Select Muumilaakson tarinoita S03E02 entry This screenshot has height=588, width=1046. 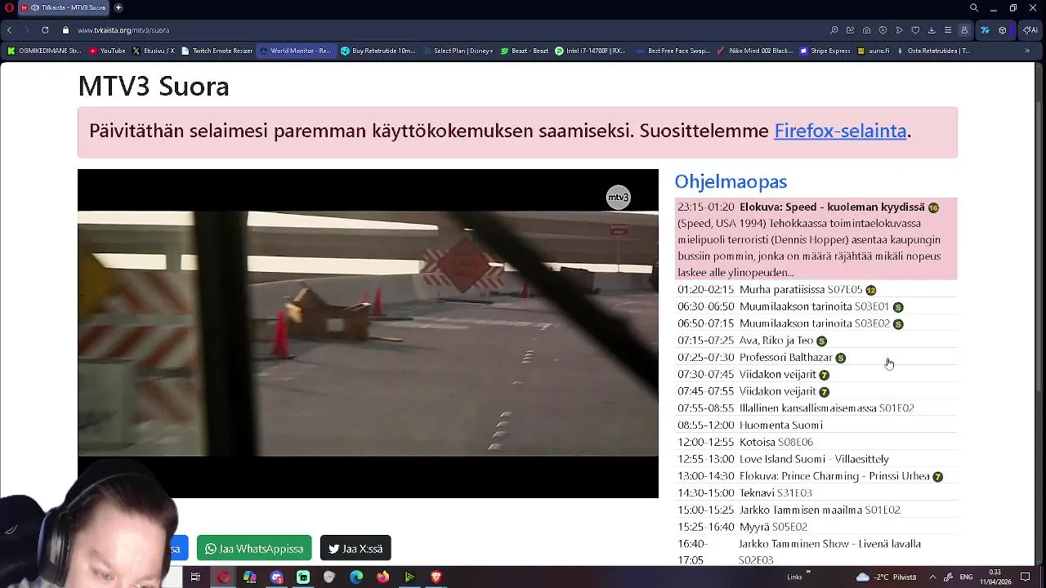point(816,323)
